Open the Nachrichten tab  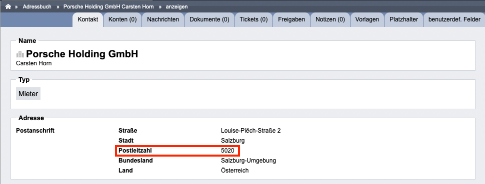click(163, 19)
